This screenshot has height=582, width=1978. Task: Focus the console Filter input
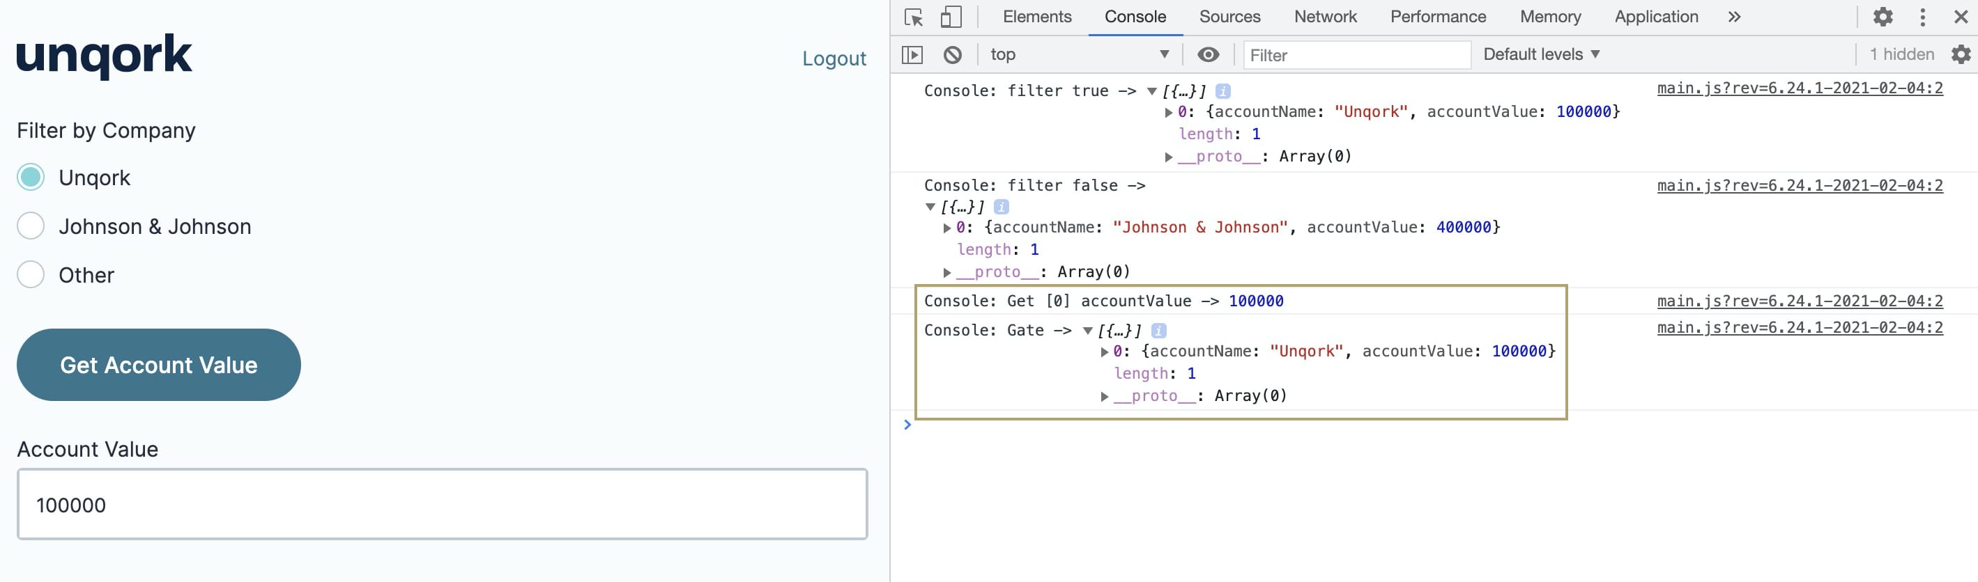pyautogui.click(x=1357, y=55)
